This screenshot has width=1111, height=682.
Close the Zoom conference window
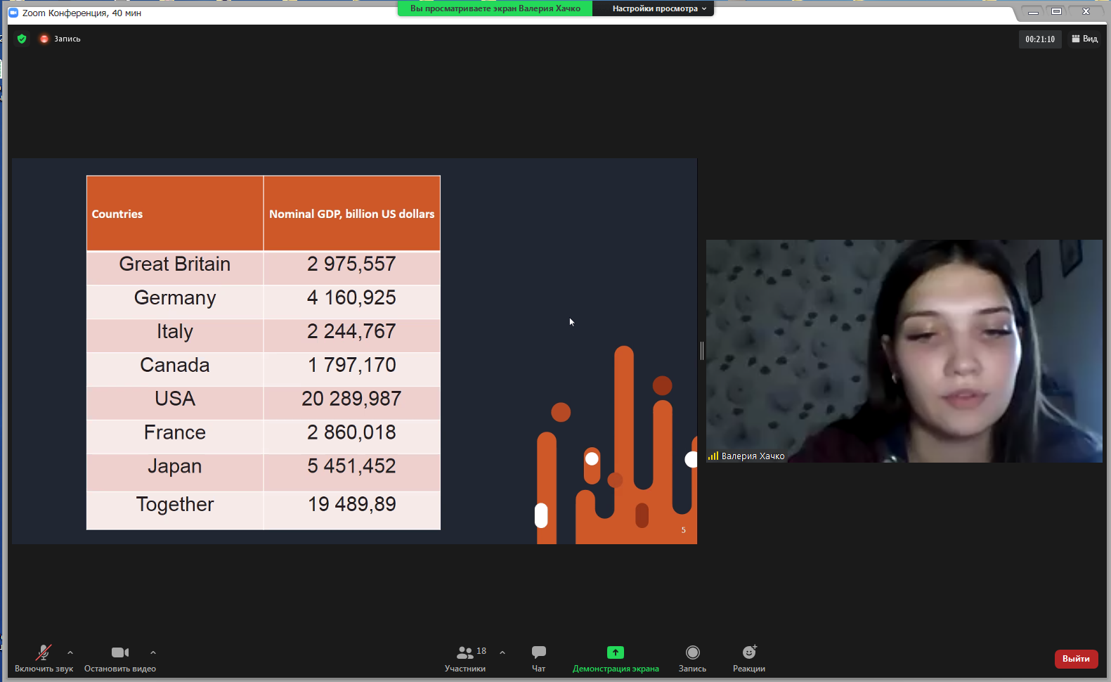click(x=1086, y=12)
